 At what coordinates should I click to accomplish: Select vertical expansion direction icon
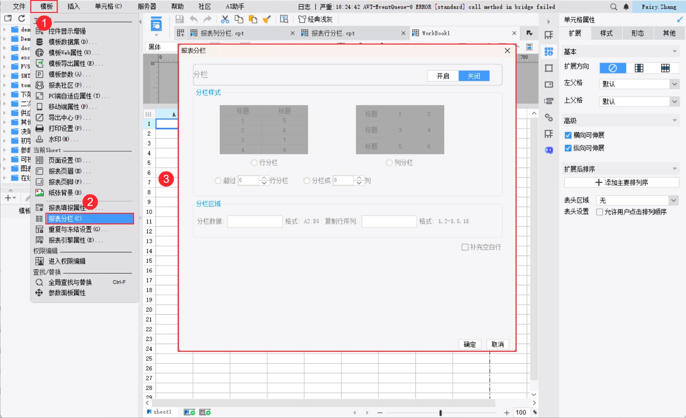point(639,68)
